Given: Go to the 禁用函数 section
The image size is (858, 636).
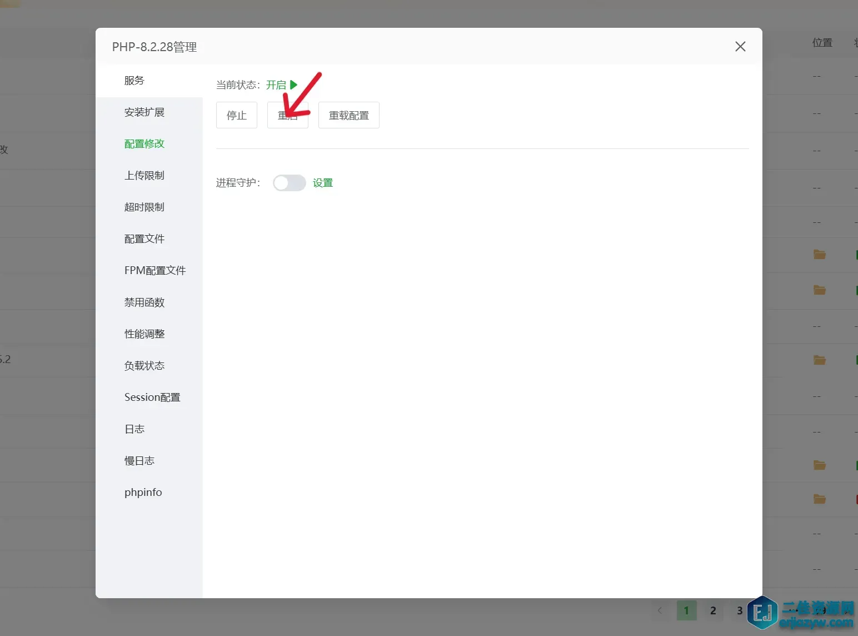Looking at the screenshot, I should click(144, 302).
